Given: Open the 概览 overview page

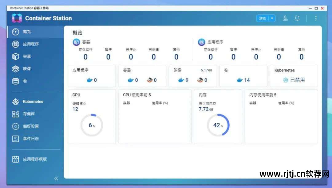Looking at the screenshot, I should coord(27,32).
